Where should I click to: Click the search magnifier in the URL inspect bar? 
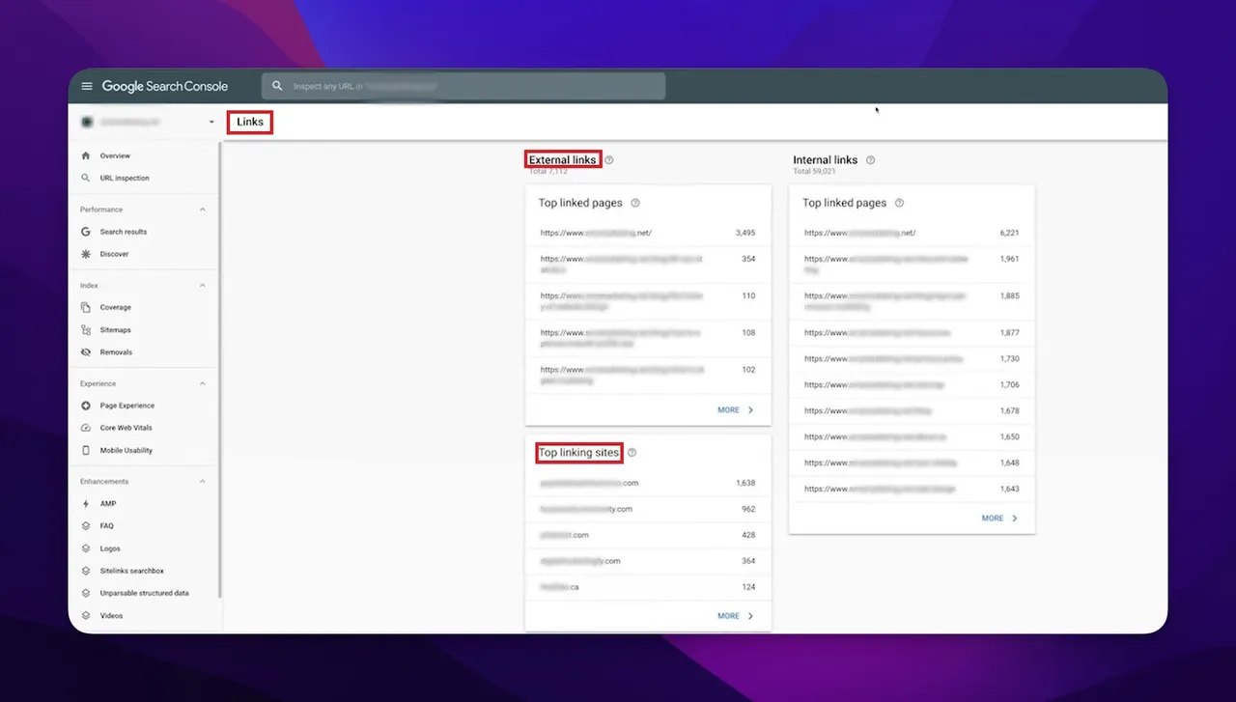(277, 86)
